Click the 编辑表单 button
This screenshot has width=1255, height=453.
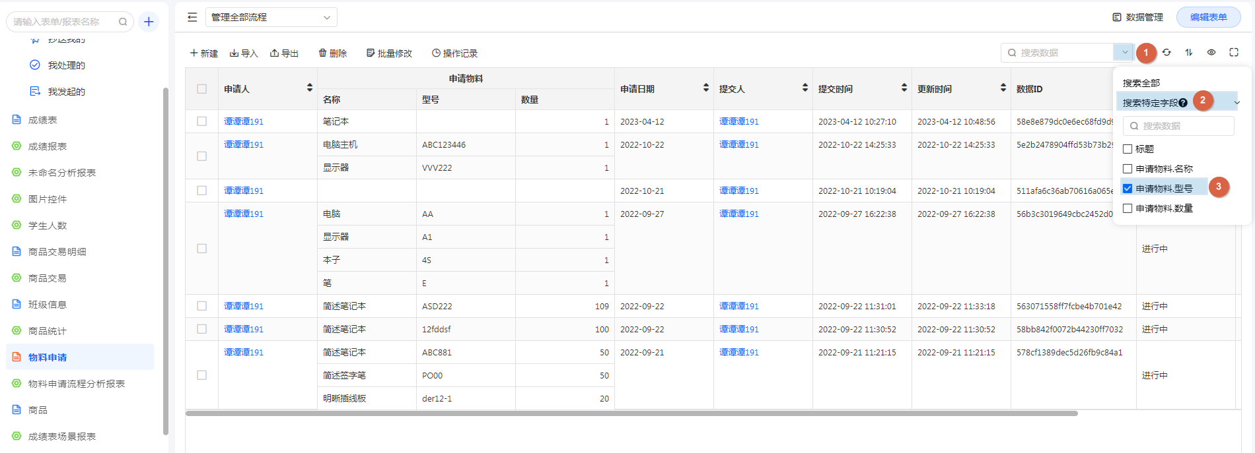coord(1208,17)
